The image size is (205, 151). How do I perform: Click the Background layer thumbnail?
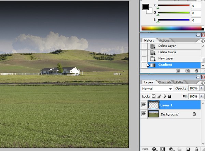[x=153, y=114]
